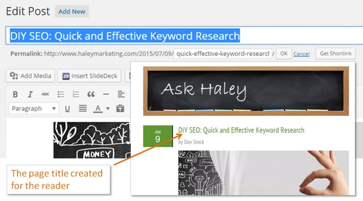
Task: Open the Paragraph format dropdown
Action: tap(34, 109)
